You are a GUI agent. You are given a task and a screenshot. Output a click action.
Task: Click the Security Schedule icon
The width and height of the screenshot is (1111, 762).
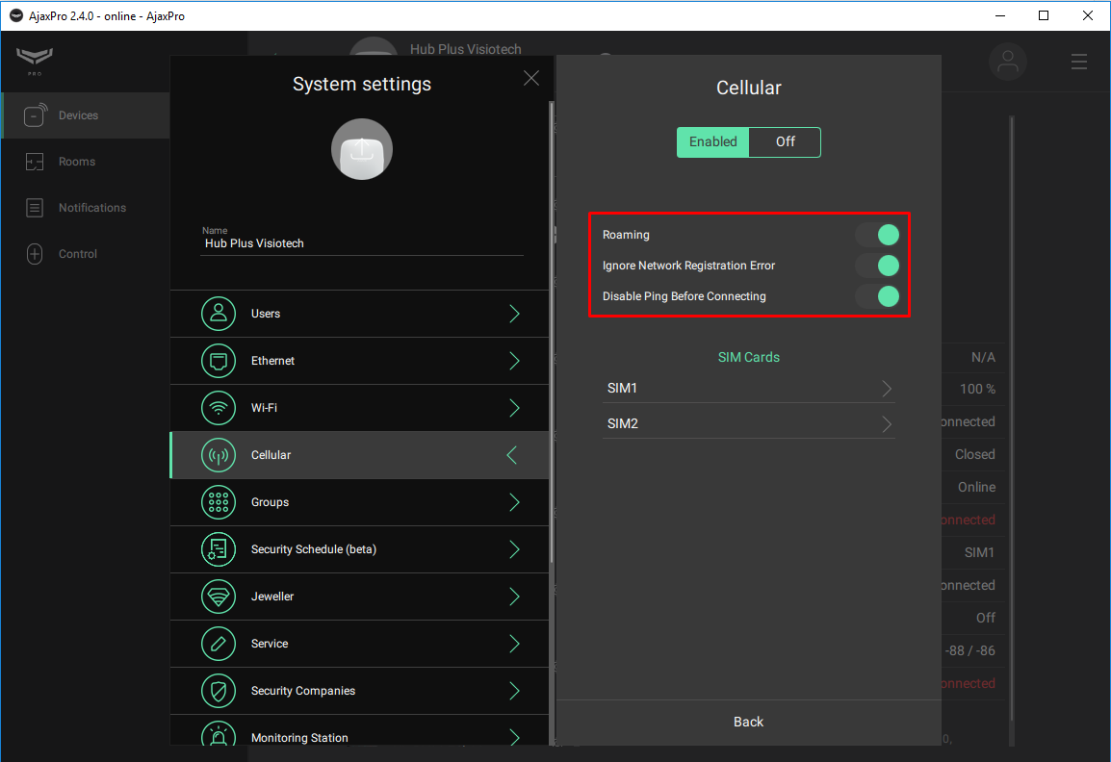(219, 549)
